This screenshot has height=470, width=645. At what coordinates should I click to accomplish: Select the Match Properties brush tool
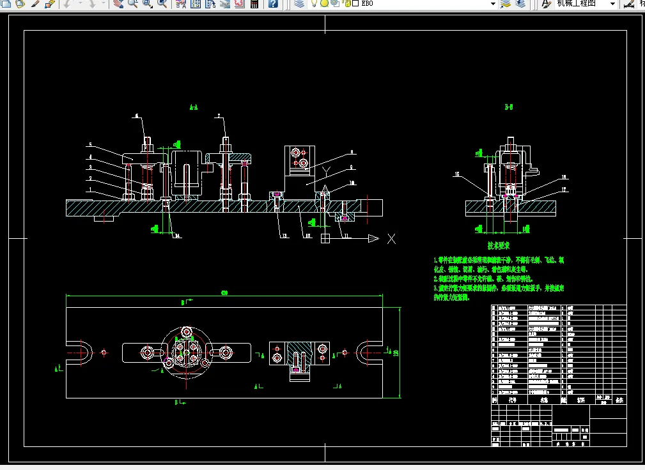coord(35,4)
